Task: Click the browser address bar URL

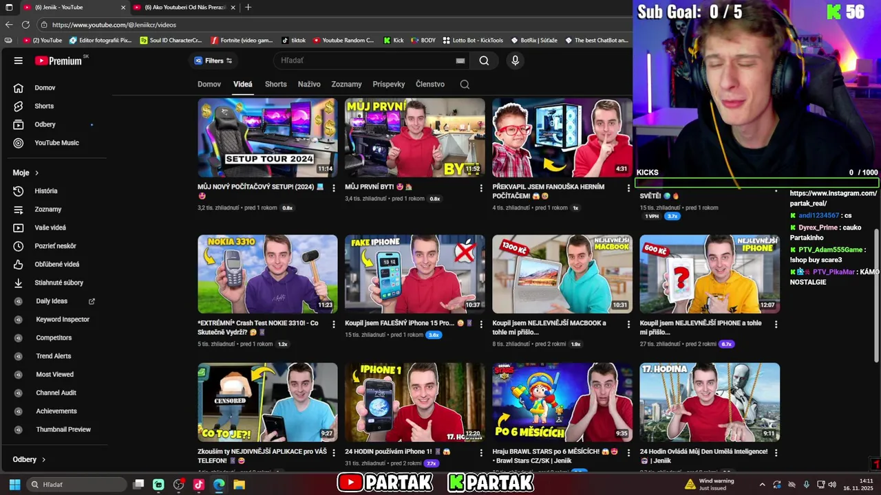Action: click(x=114, y=25)
